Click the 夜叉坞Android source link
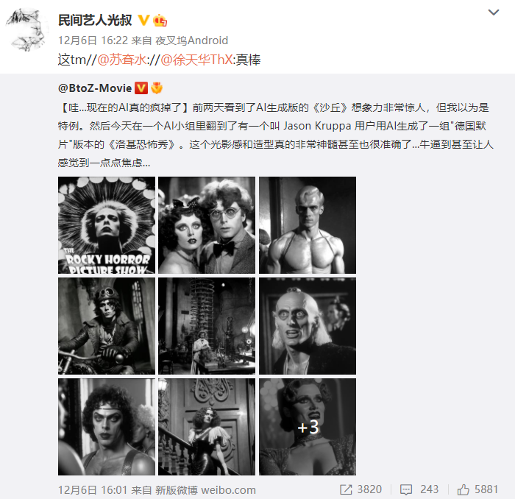515x499 pixels. pos(191,40)
